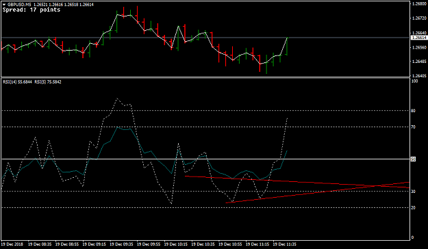This screenshot has width=428, height=249.
Task: Click the '19 Dec 10:15' time axis label
Action: tap(176, 244)
